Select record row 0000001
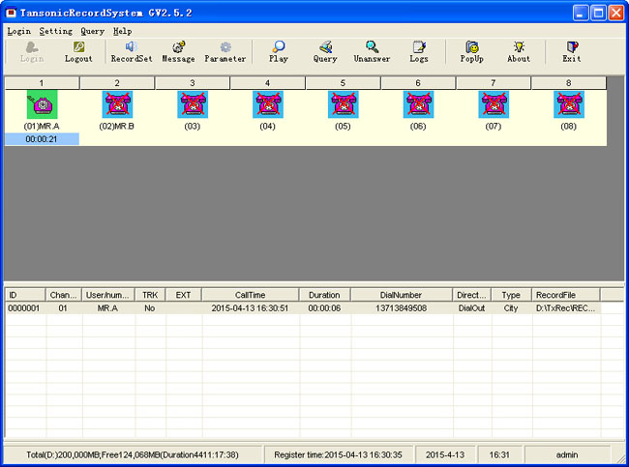This screenshot has width=629, height=467. pyautogui.click(x=23, y=308)
